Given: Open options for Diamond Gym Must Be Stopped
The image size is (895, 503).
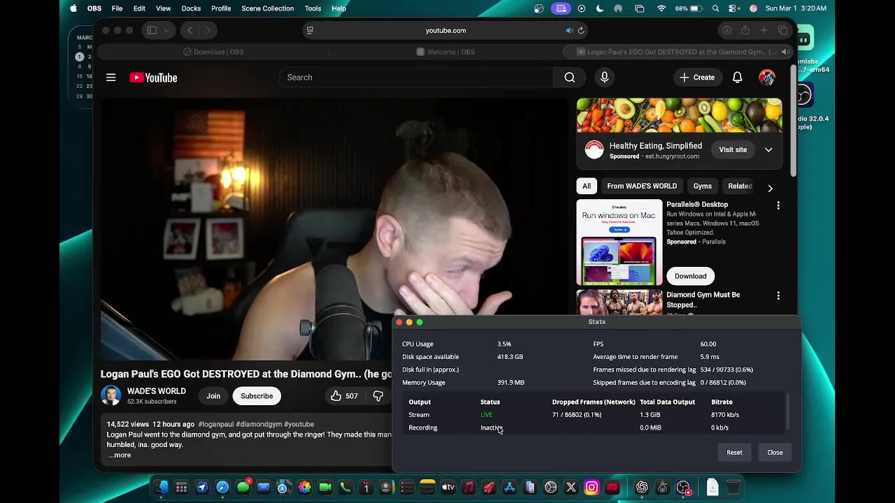Looking at the screenshot, I should point(778,296).
